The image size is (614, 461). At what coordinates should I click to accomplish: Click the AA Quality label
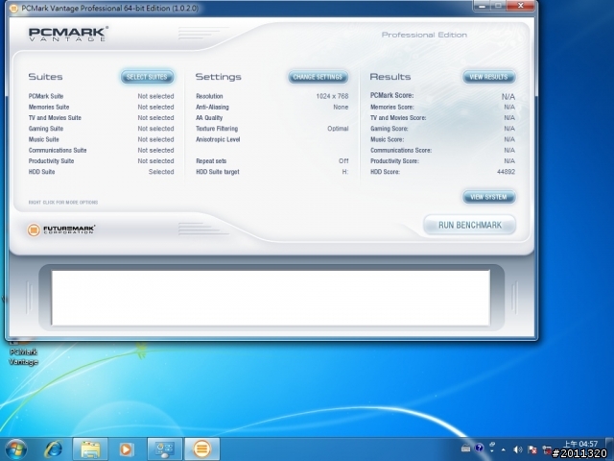coord(209,117)
